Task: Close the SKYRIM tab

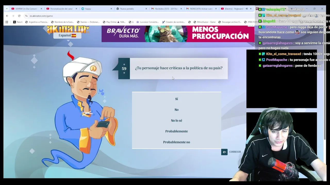Action: [x=41, y=9]
